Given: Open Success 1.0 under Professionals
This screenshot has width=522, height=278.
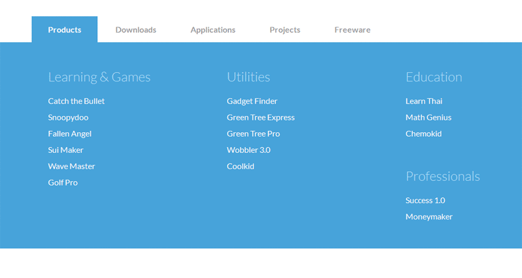Looking at the screenshot, I should pyautogui.click(x=425, y=201).
